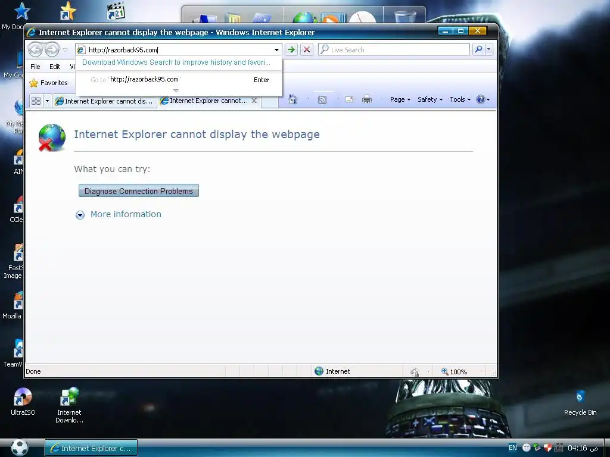Click the Search magnifier button
The height and width of the screenshot is (457, 610).
[x=478, y=49]
